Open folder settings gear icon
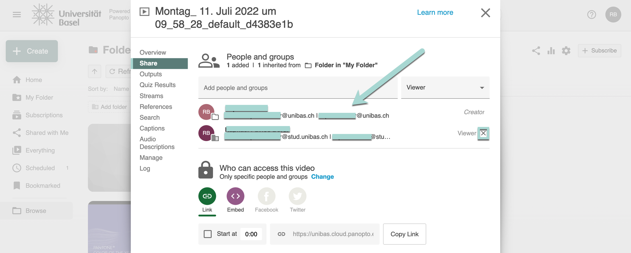This screenshot has height=253, width=631. point(566,51)
